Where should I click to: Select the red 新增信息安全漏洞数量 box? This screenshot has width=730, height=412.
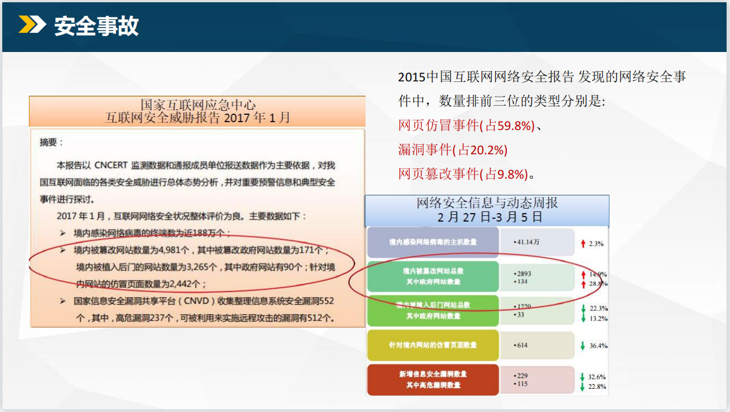point(433,380)
